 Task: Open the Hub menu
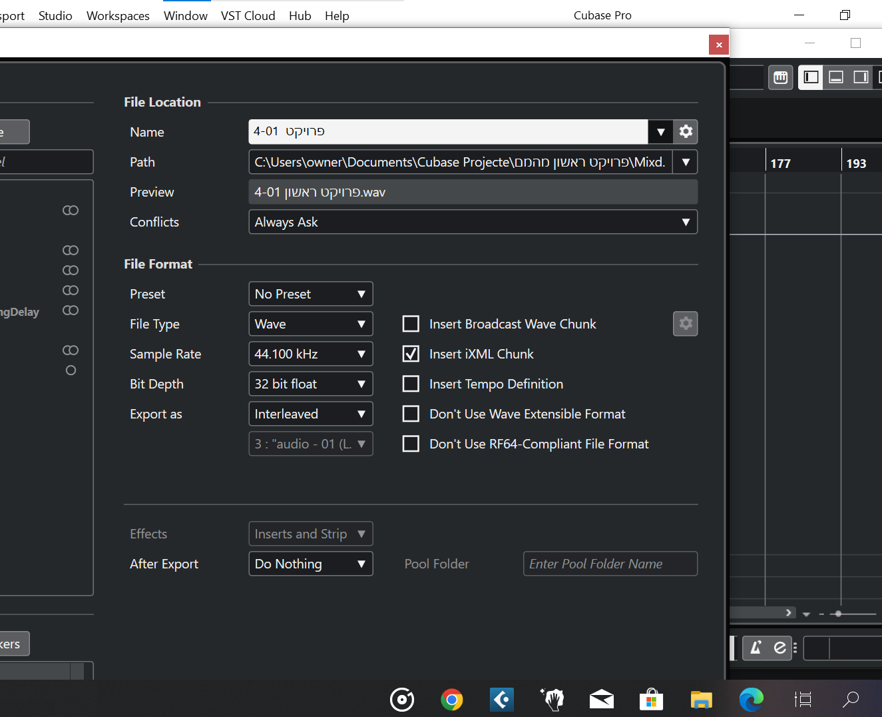(x=300, y=15)
